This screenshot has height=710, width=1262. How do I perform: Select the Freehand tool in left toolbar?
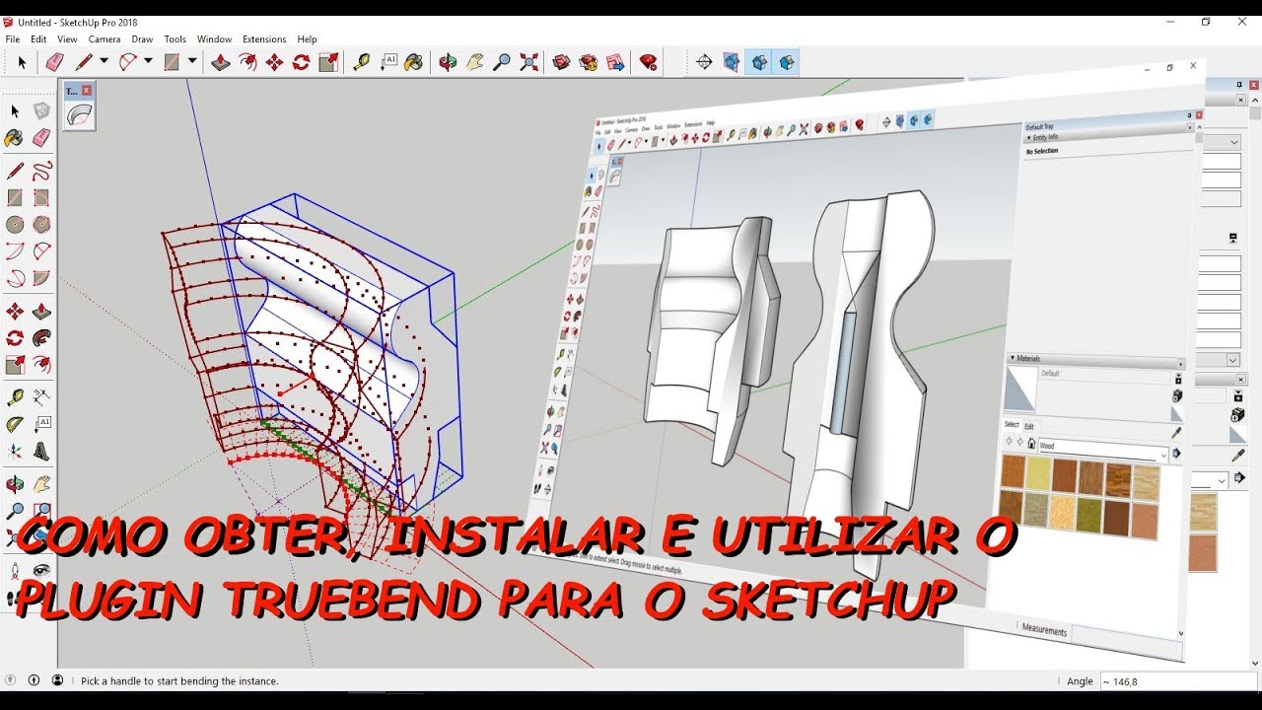point(41,171)
